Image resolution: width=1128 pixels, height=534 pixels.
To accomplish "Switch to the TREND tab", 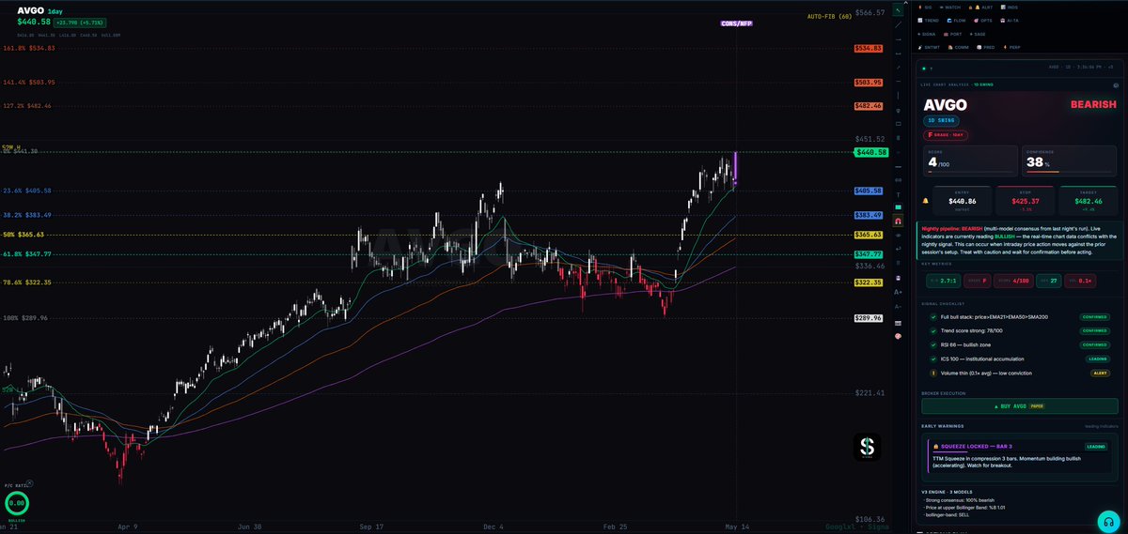I will [929, 21].
